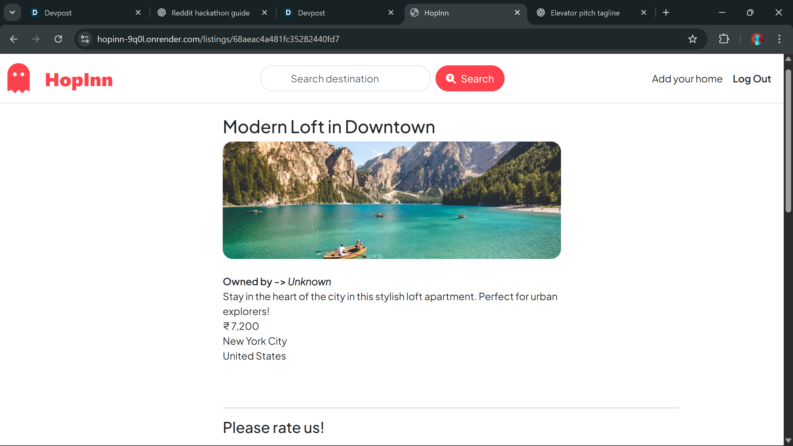The image size is (793, 446).
Task: Open a new tab with plus icon
Action: [x=666, y=13]
